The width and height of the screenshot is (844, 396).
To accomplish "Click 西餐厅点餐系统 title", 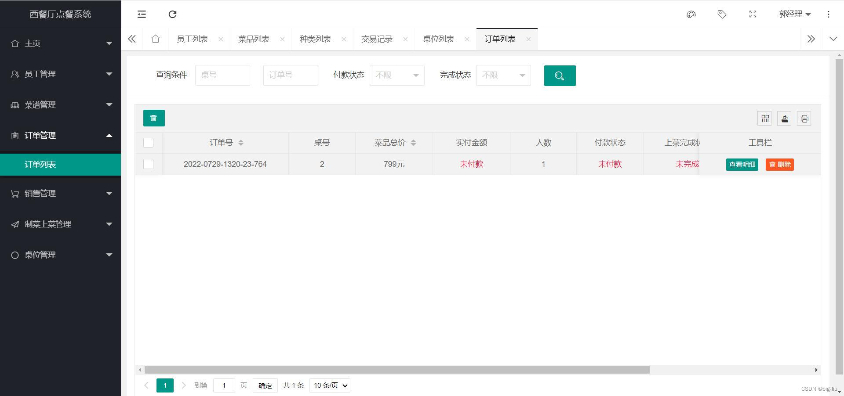I will click(x=60, y=14).
